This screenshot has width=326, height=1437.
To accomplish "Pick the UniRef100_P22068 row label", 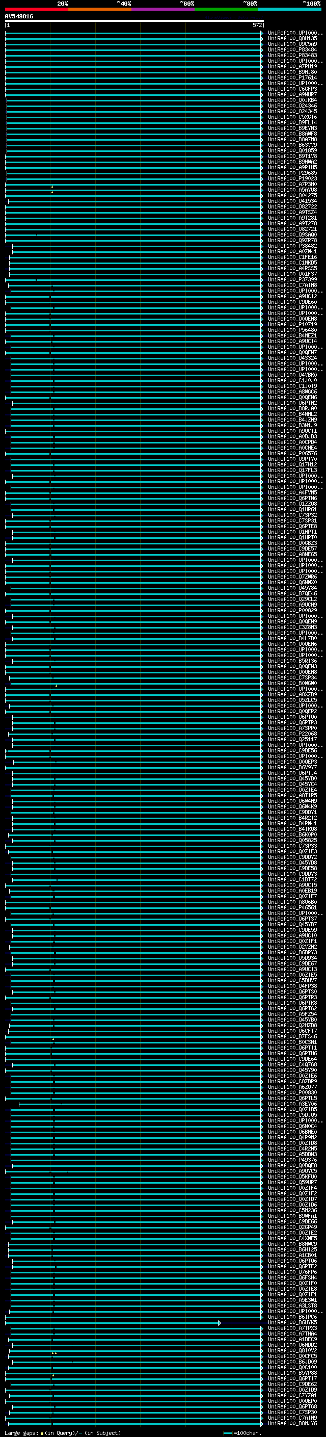I will pos(292,734).
